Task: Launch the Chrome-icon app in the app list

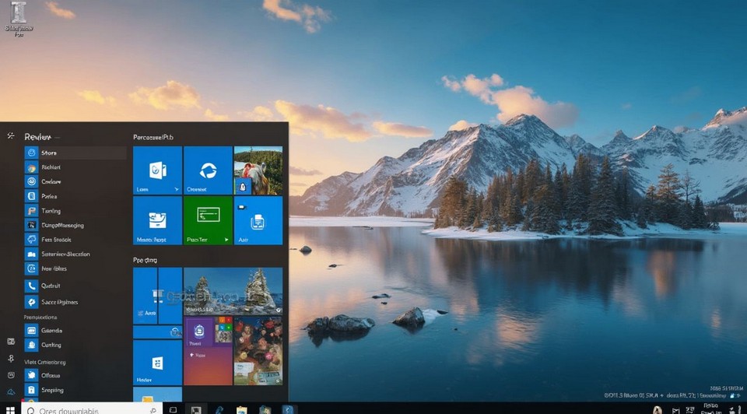Action: pyautogui.click(x=49, y=167)
